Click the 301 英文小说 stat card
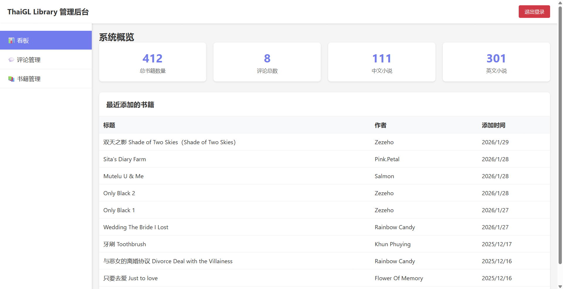The height and width of the screenshot is (289, 563). click(496, 62)
